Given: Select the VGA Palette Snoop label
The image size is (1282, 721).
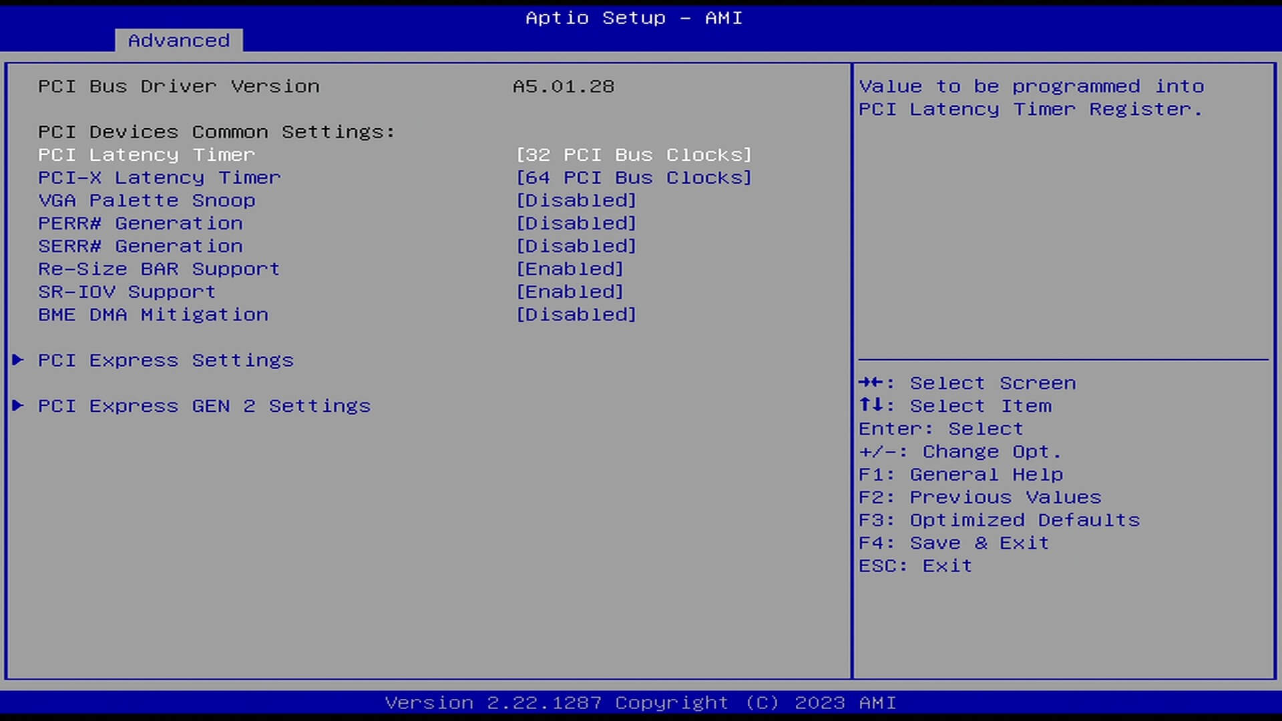Looking at the screenshot, I should pos(147,200).
